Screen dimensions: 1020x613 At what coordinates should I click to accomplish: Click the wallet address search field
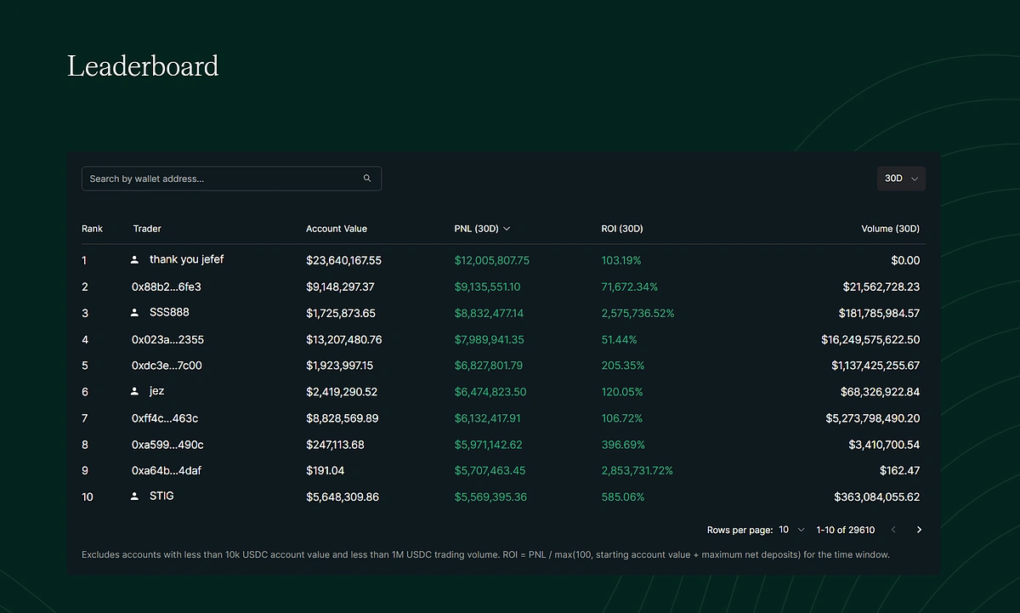click(212, 179)
